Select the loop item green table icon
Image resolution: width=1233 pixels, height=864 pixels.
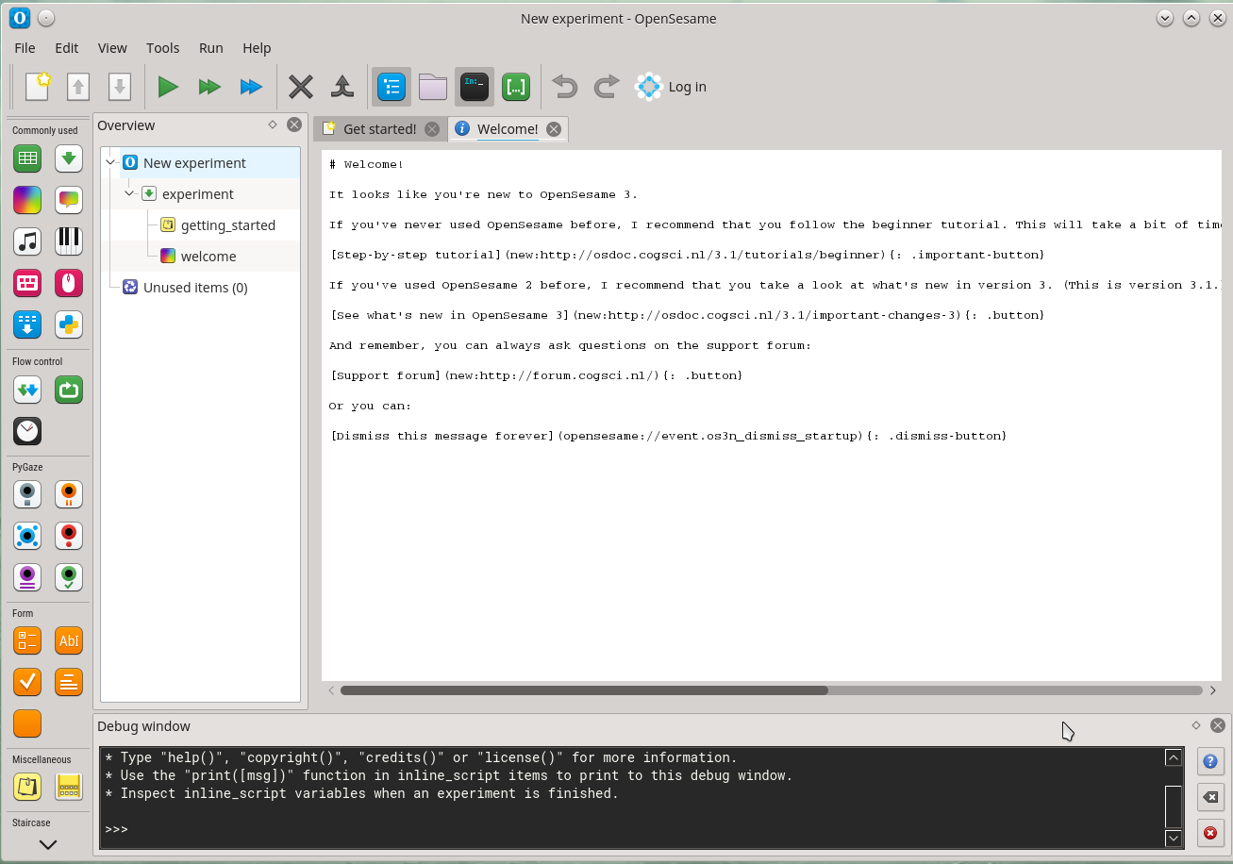tap(27, 158)
